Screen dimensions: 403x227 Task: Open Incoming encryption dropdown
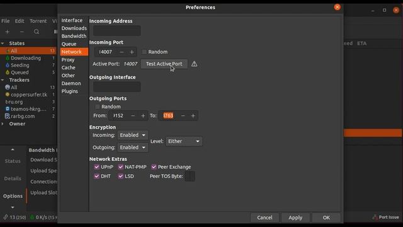point(133,135)
